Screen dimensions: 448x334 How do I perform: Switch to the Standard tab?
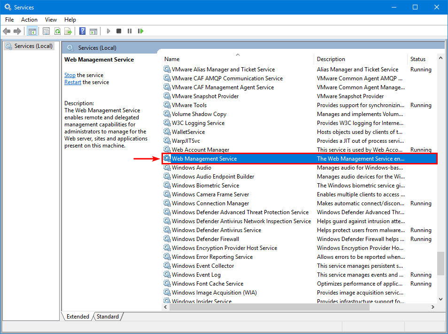[108, 317]
